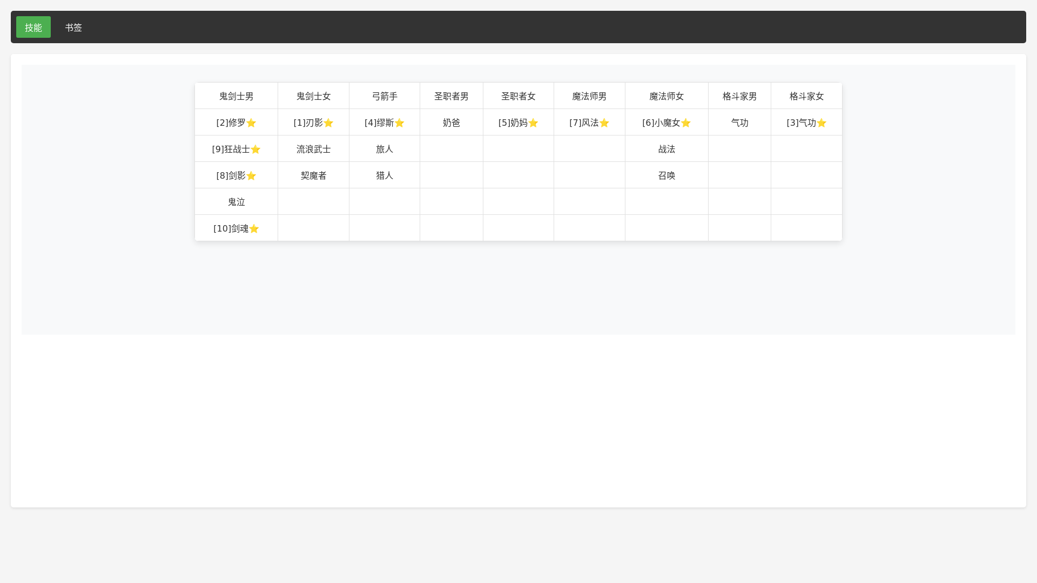Click the 圣职者女 column header

[x=518, y=96]
